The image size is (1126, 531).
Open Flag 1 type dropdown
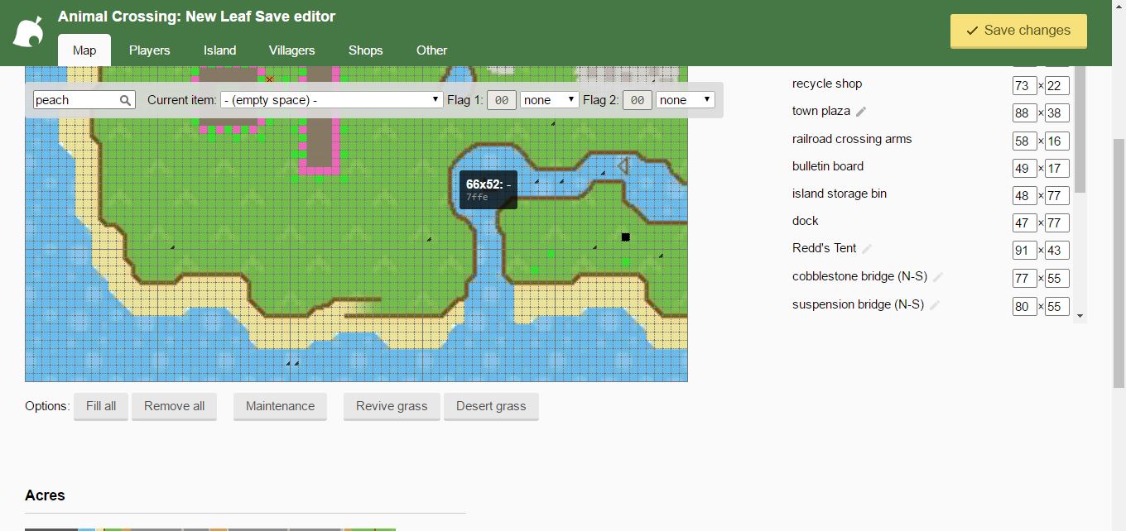coord(550,100)
